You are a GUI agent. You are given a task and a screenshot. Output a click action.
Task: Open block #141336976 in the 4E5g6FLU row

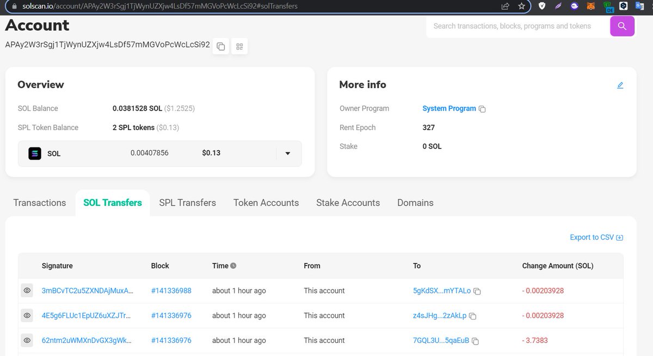(171, 316)
